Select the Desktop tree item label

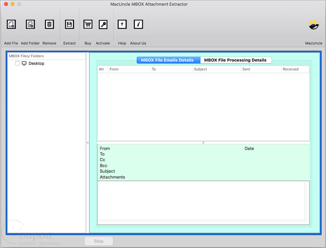point(37,63)
